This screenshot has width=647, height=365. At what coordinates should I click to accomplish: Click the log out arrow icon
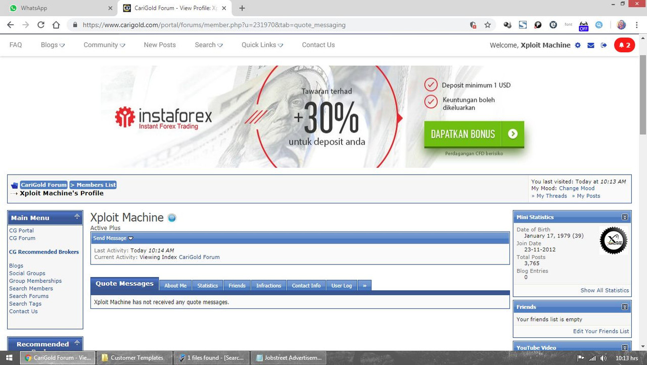(604, 45)
